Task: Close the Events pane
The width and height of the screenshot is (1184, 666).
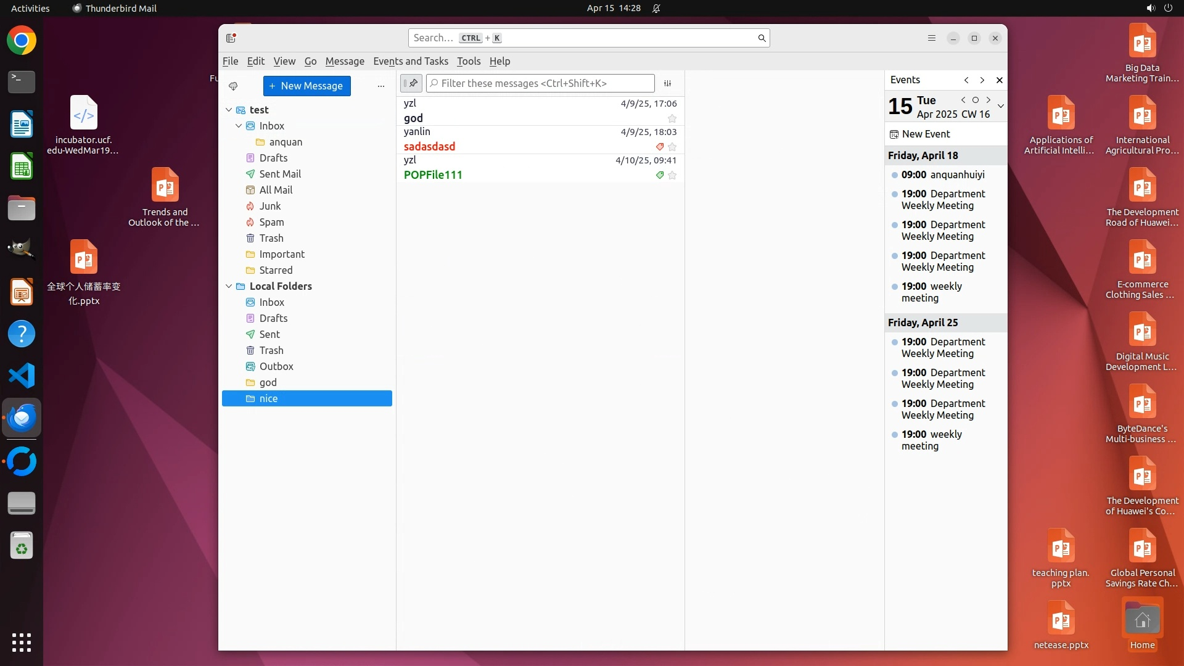Action: click(1000, 80)
